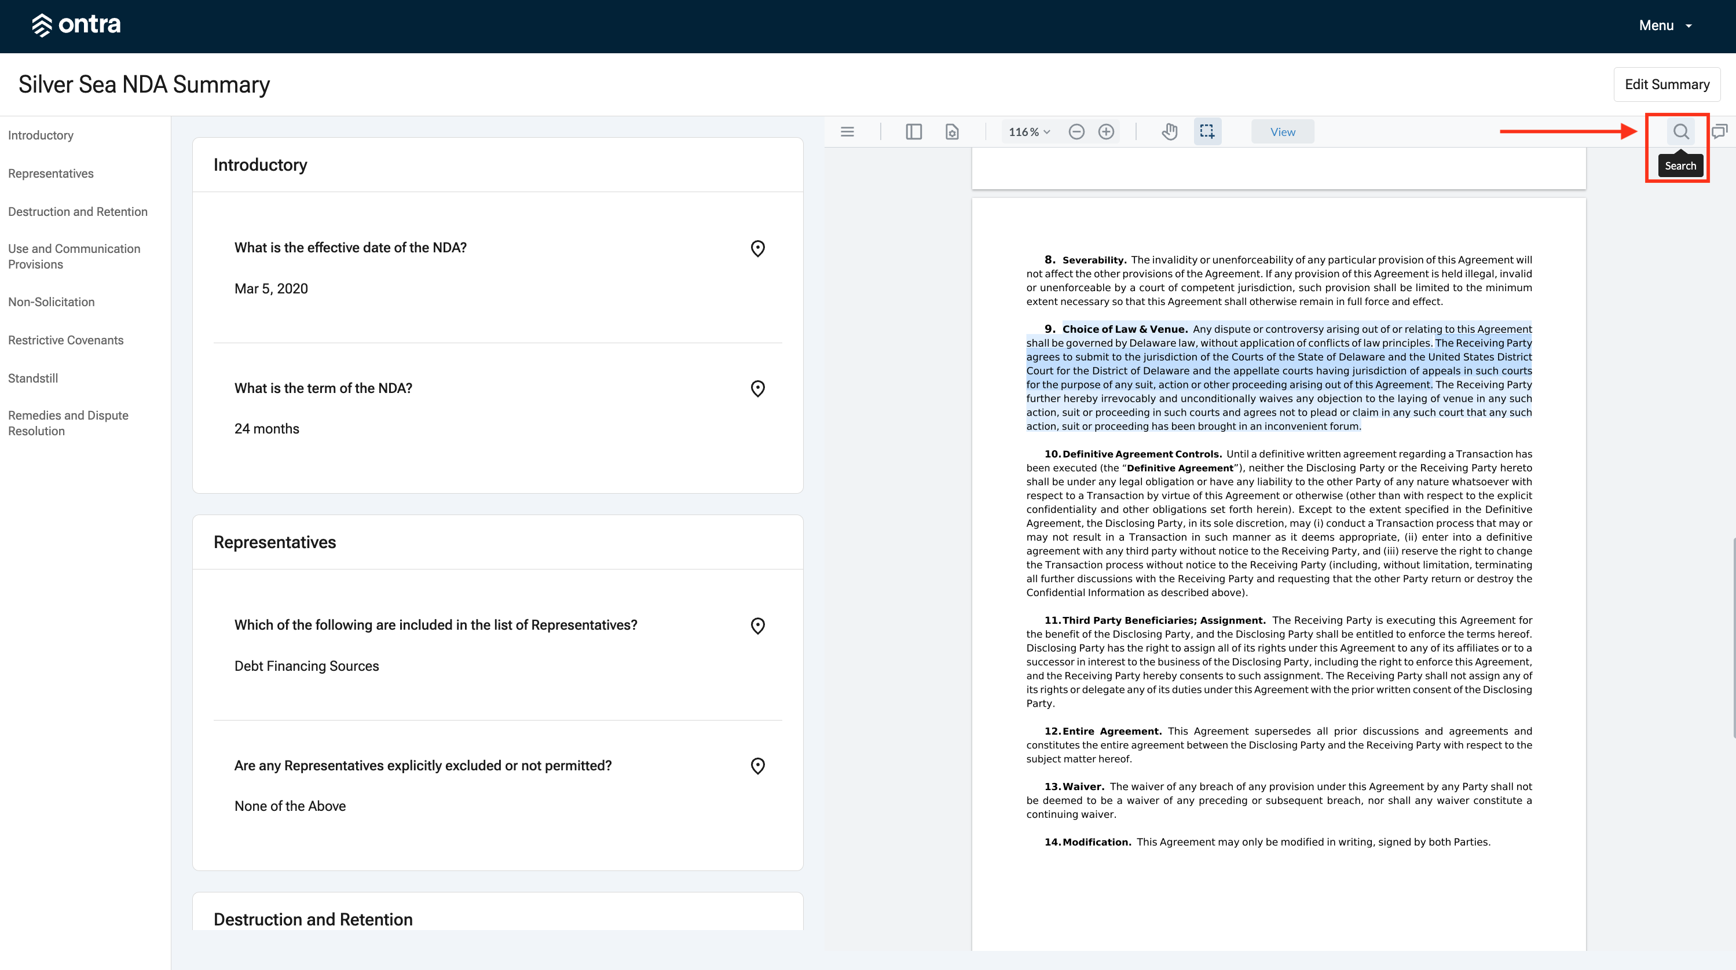Select the marquee selection tool
1736x970 pixels.
pyautogui.click(x=1207, y=132)
